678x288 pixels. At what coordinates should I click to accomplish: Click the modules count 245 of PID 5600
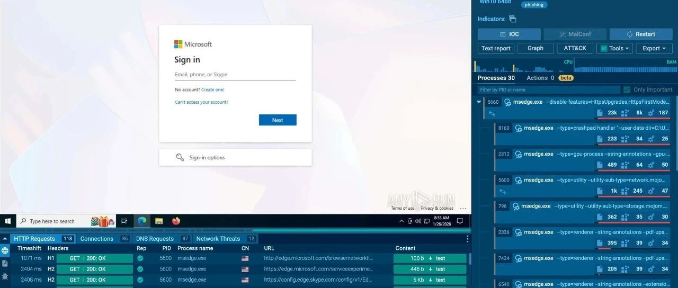[x=638, y=191]
